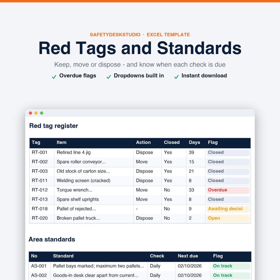The width and height of the screenshot is (280, 280).
Task: Select the RT-013 tag cell
Action: pos(42,199)
